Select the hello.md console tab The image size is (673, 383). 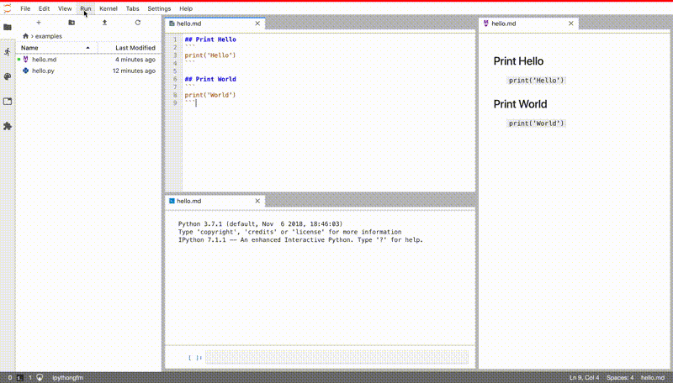pos(215,201)
